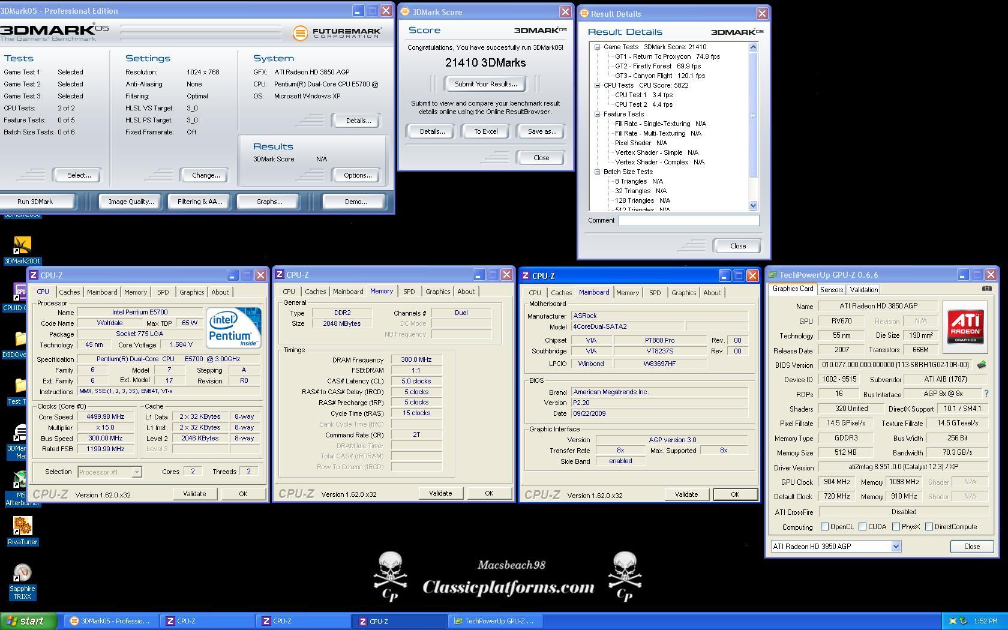1008x630 pixels.
Task: Switch to TechPowerUp GPU-Z taskbar item
Action: point(496,621)
